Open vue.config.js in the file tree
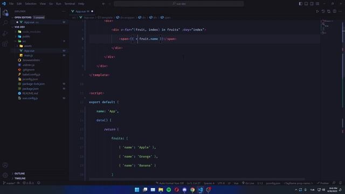Viewport: 345px width, 194px height. click(30, 98)
